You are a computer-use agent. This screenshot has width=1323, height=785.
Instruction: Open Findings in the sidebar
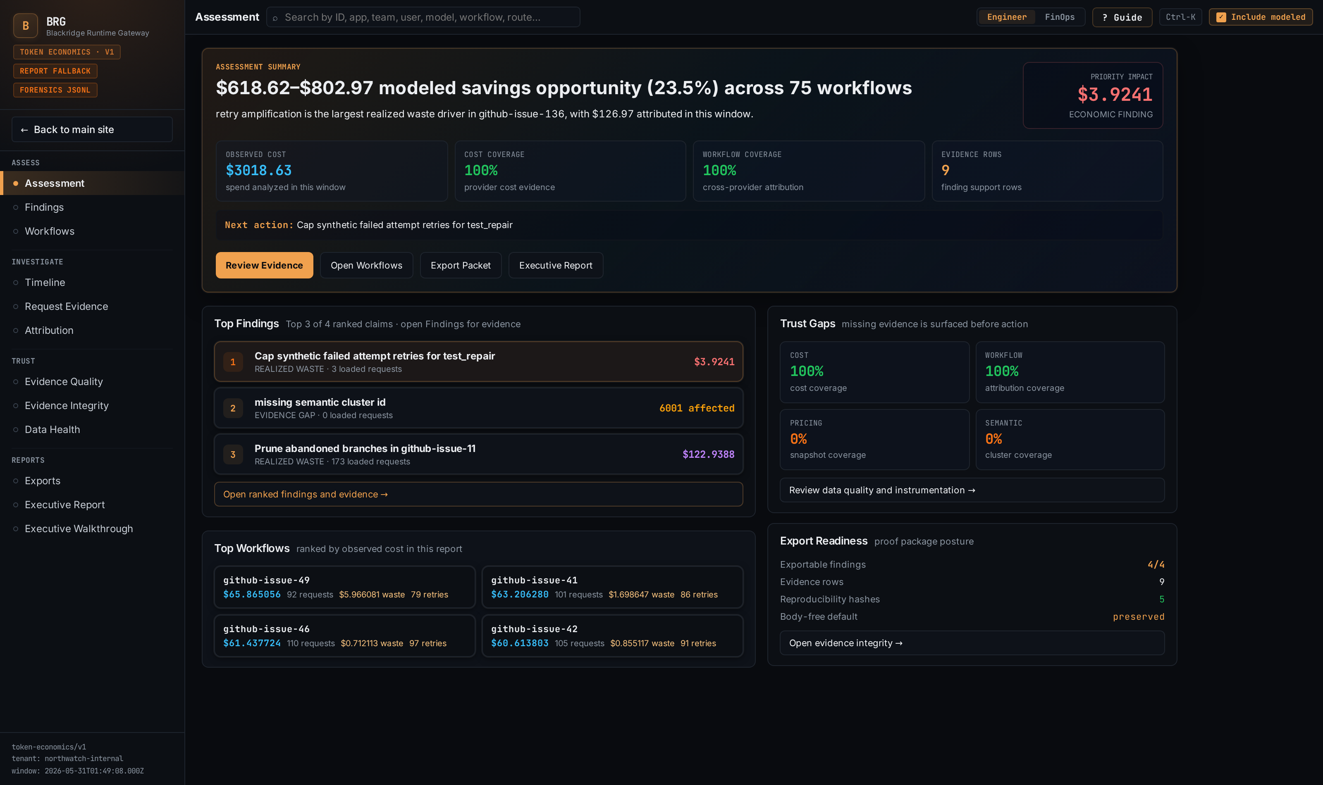92,207
